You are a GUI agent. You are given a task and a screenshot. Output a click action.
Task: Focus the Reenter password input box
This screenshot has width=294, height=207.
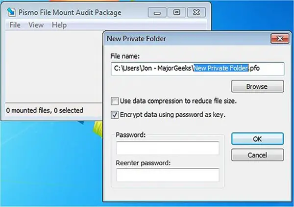pos(168,175)
